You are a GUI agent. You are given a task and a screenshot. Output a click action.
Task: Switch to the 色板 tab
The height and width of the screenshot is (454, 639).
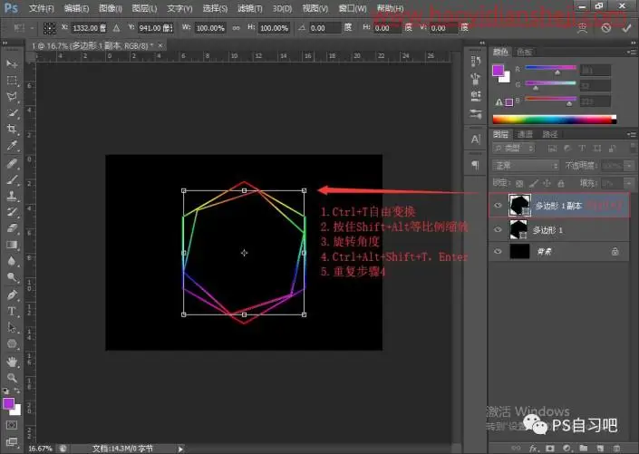click(524, 52)
